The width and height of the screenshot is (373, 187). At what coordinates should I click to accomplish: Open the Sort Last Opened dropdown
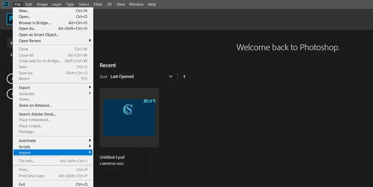141,77
